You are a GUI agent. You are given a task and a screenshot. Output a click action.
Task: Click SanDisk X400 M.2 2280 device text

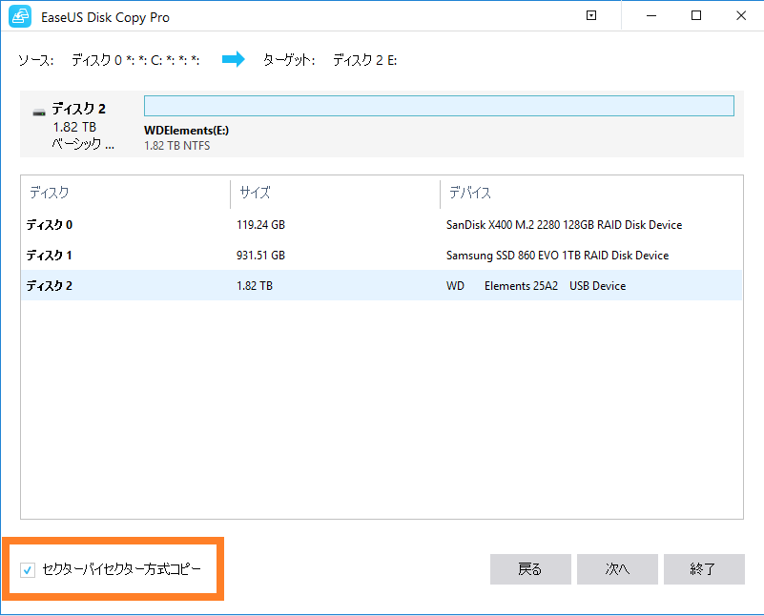pyautogui.click(x=564, y=225)
